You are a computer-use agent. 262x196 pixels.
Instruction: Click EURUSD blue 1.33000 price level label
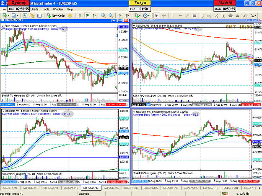point(123,27)
